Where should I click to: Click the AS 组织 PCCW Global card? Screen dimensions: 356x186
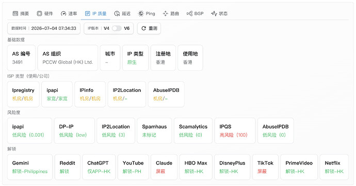click(x=68, y=58)
